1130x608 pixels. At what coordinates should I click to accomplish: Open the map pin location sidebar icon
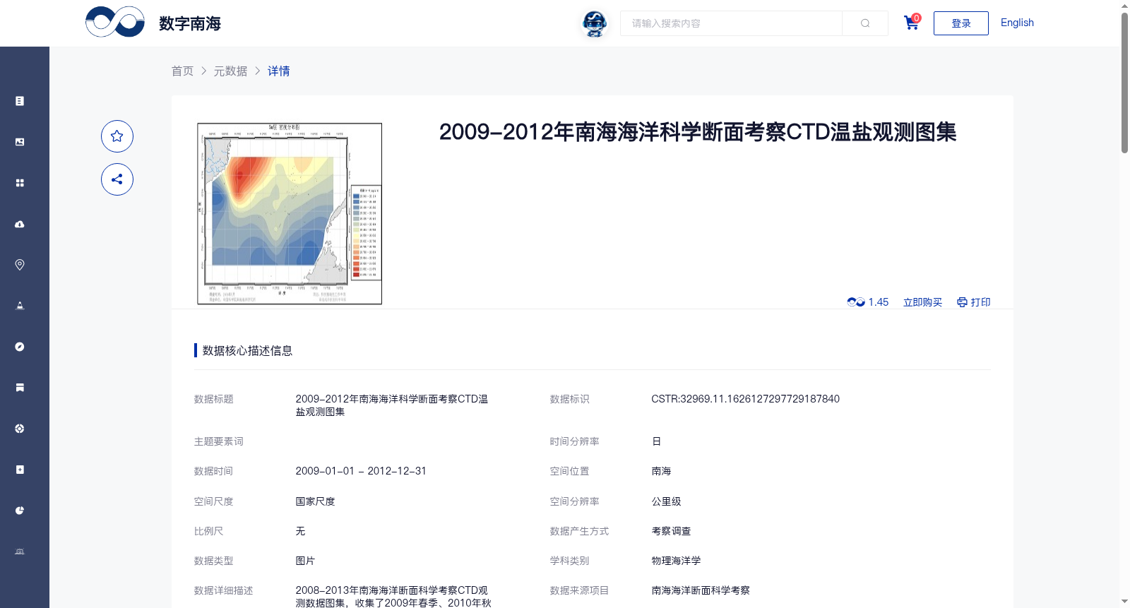pos(20,265)
